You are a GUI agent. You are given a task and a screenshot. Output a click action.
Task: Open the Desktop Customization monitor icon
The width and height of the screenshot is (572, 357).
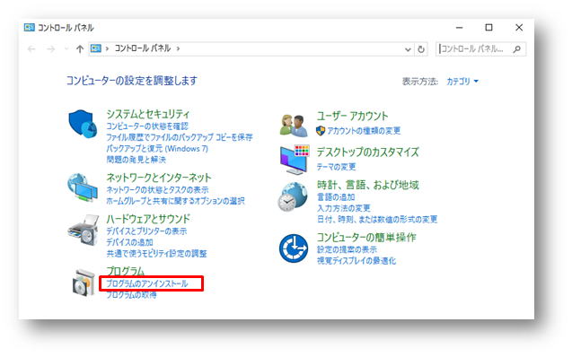click(x=295, y=160)
